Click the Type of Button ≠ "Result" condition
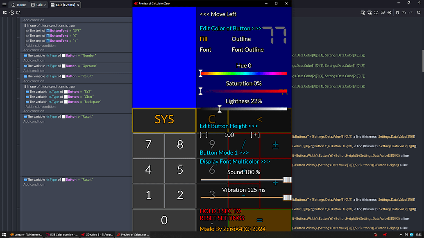 [58, 117]
